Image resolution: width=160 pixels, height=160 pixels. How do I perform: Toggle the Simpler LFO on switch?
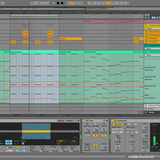[x=7, y=148]
